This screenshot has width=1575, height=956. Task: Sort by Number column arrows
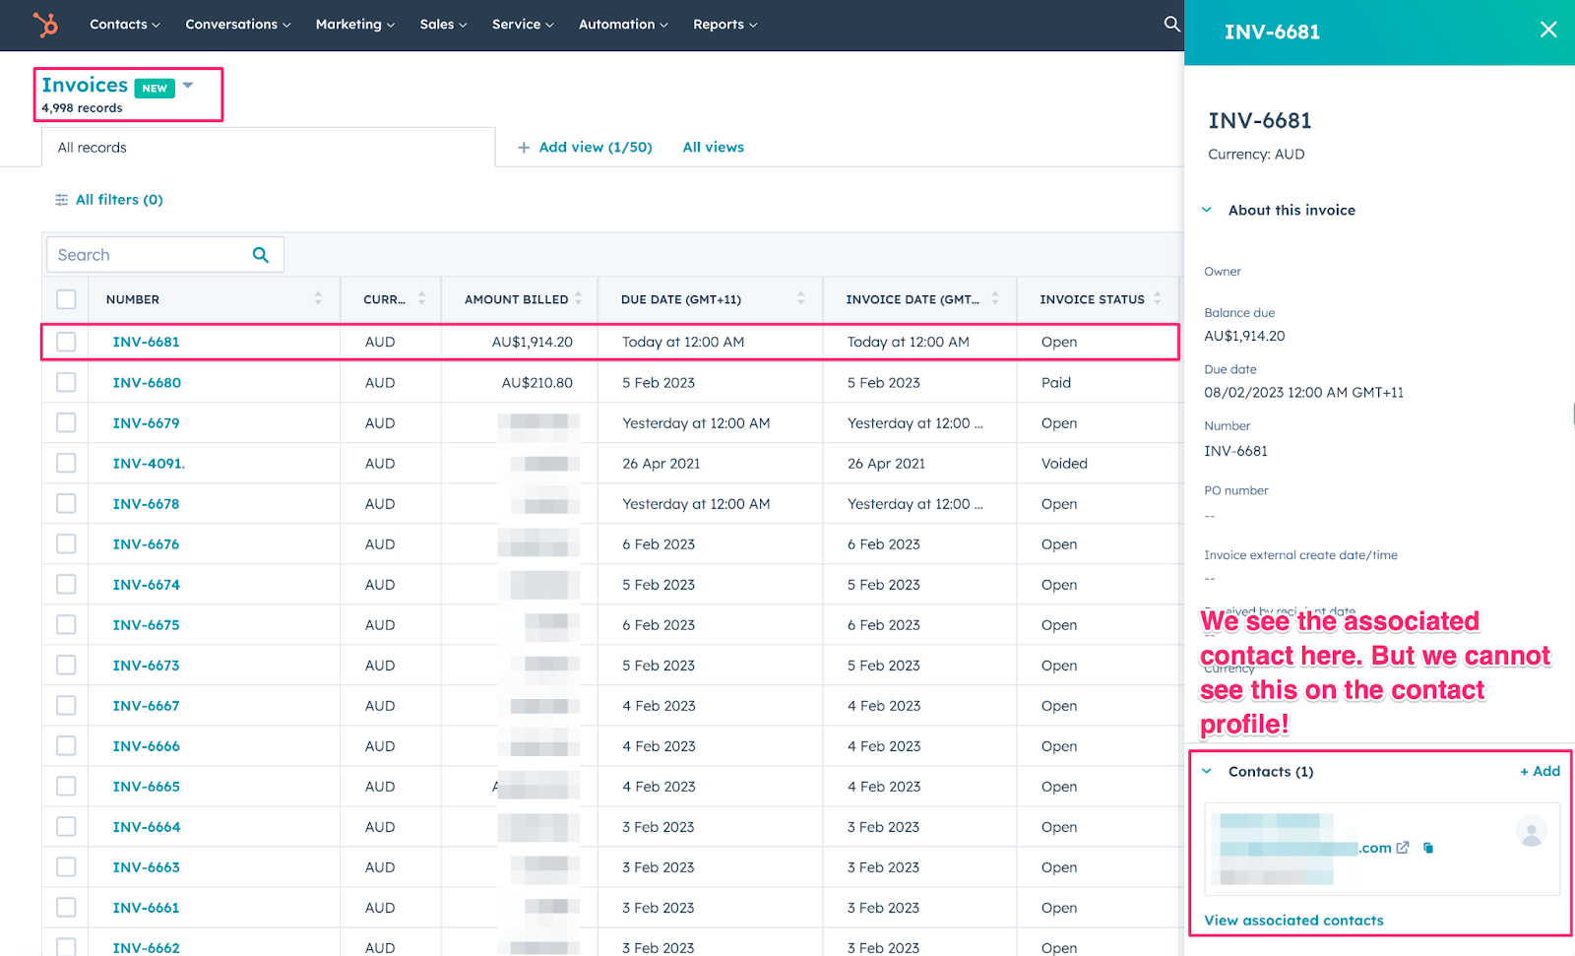tap(318, 298)
